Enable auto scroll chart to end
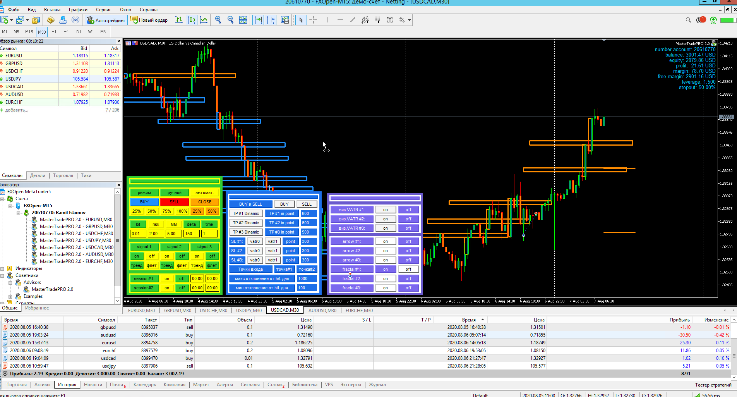Viewport: 737px width, 397px height. (x=258, y=20)
